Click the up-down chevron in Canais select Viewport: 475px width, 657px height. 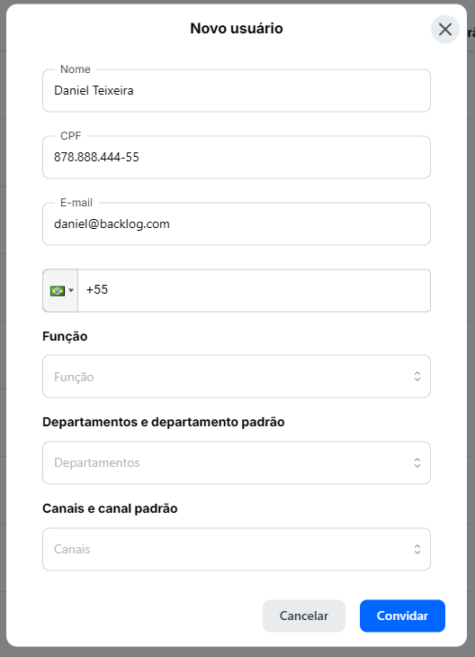click(417, 550)
